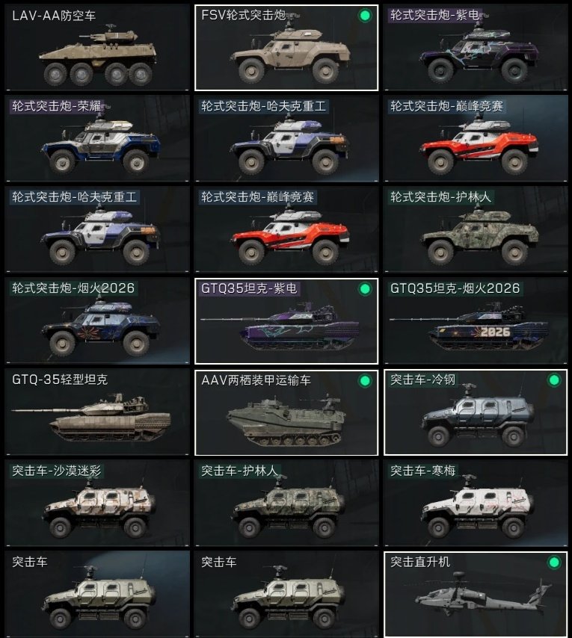Select the FSV轮式突击炮 vehicle image

290,52
